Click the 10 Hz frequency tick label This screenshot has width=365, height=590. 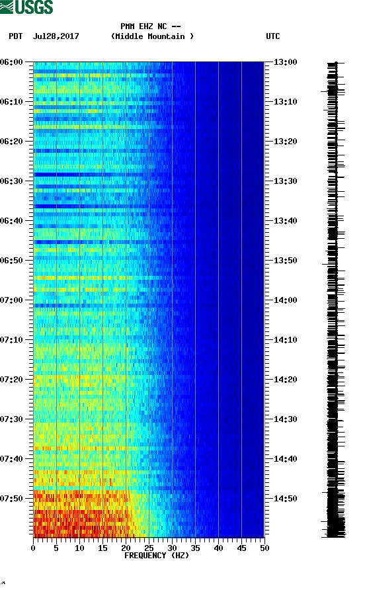pyautogui.click(x=79, y=548)
